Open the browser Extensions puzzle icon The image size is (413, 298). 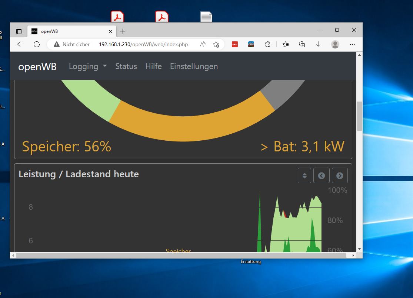point(267,44)
